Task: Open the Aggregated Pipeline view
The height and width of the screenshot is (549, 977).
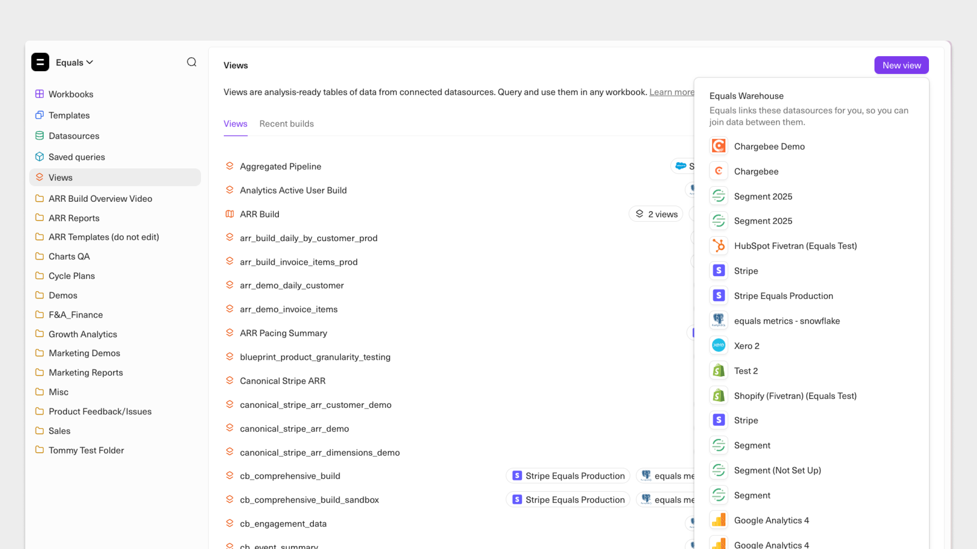Action: point(280,166)
